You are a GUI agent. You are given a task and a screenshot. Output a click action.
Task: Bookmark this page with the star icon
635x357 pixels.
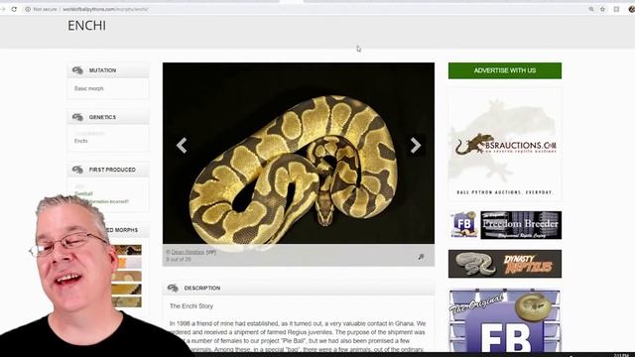click(602, 9)
